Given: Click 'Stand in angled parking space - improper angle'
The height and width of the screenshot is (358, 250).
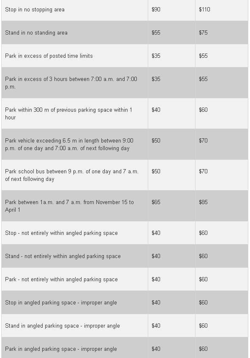Looking at the screenshot, I should [x=62, y=326].
